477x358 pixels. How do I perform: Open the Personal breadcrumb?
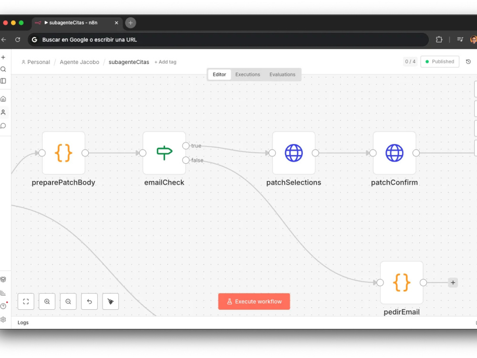point(36,62)
